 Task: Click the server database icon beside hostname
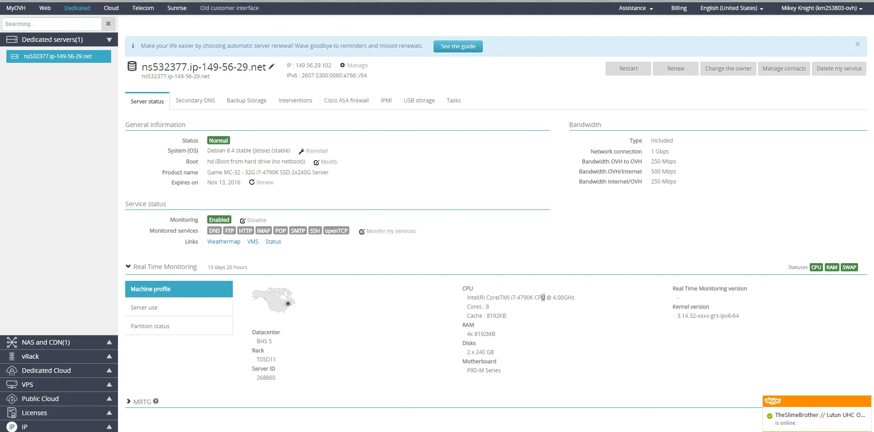click(132, 66)
